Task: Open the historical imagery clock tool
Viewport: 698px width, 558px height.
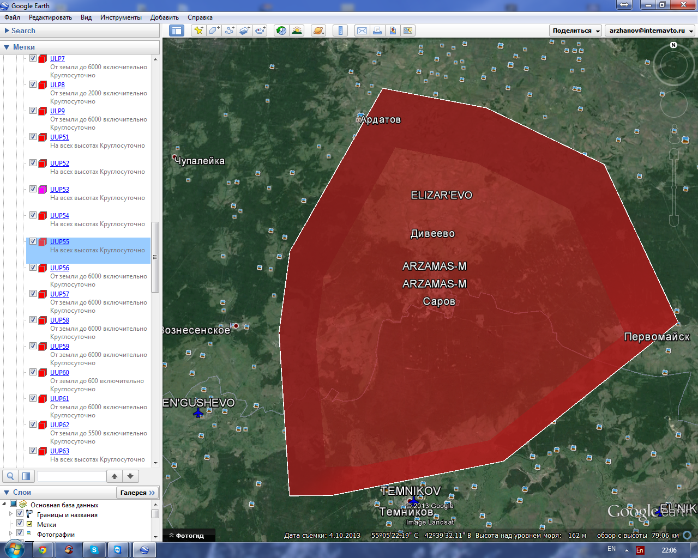Action: click(281, 31)
